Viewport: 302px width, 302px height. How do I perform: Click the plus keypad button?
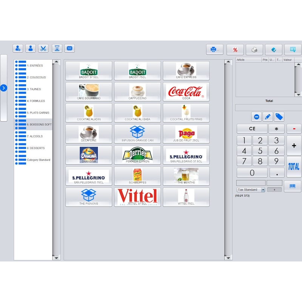tap(294, 145)
